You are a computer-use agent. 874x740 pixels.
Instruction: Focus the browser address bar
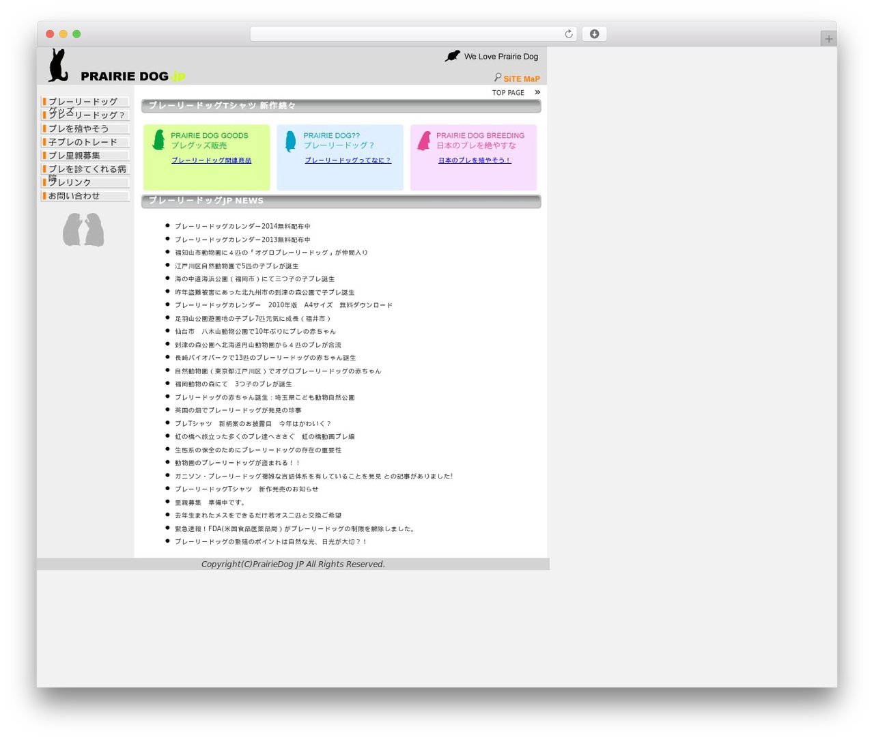[x=413, y=34]
